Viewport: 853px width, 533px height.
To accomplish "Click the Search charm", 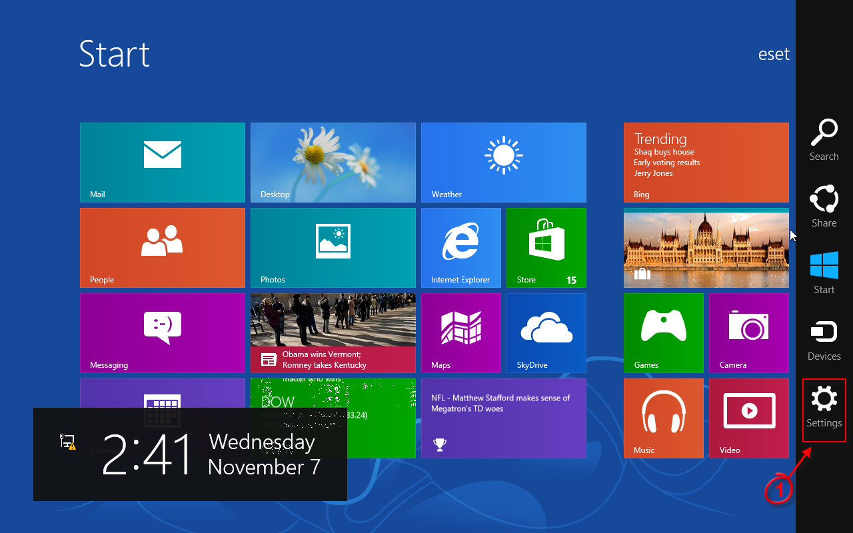I will pyautogui.click(x=824, y=140).
